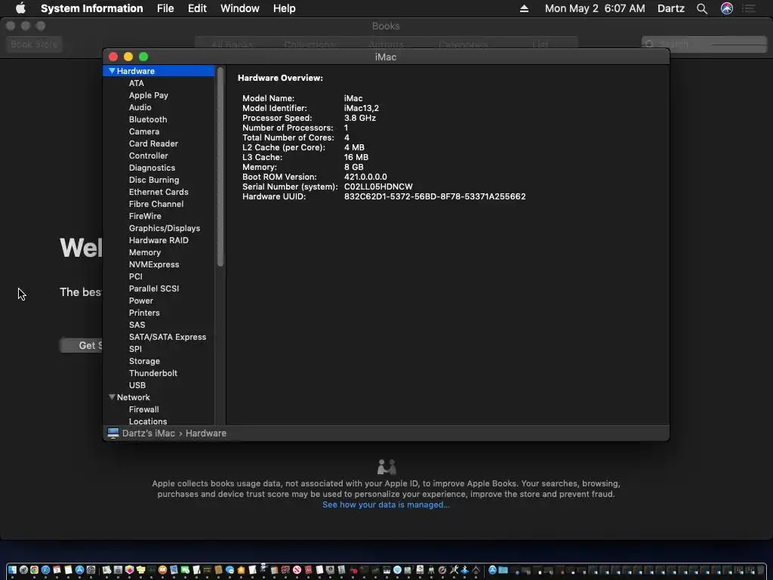773x580 pixels.
Task: Select Locations in the sidebar
Action: coord(148,421)
